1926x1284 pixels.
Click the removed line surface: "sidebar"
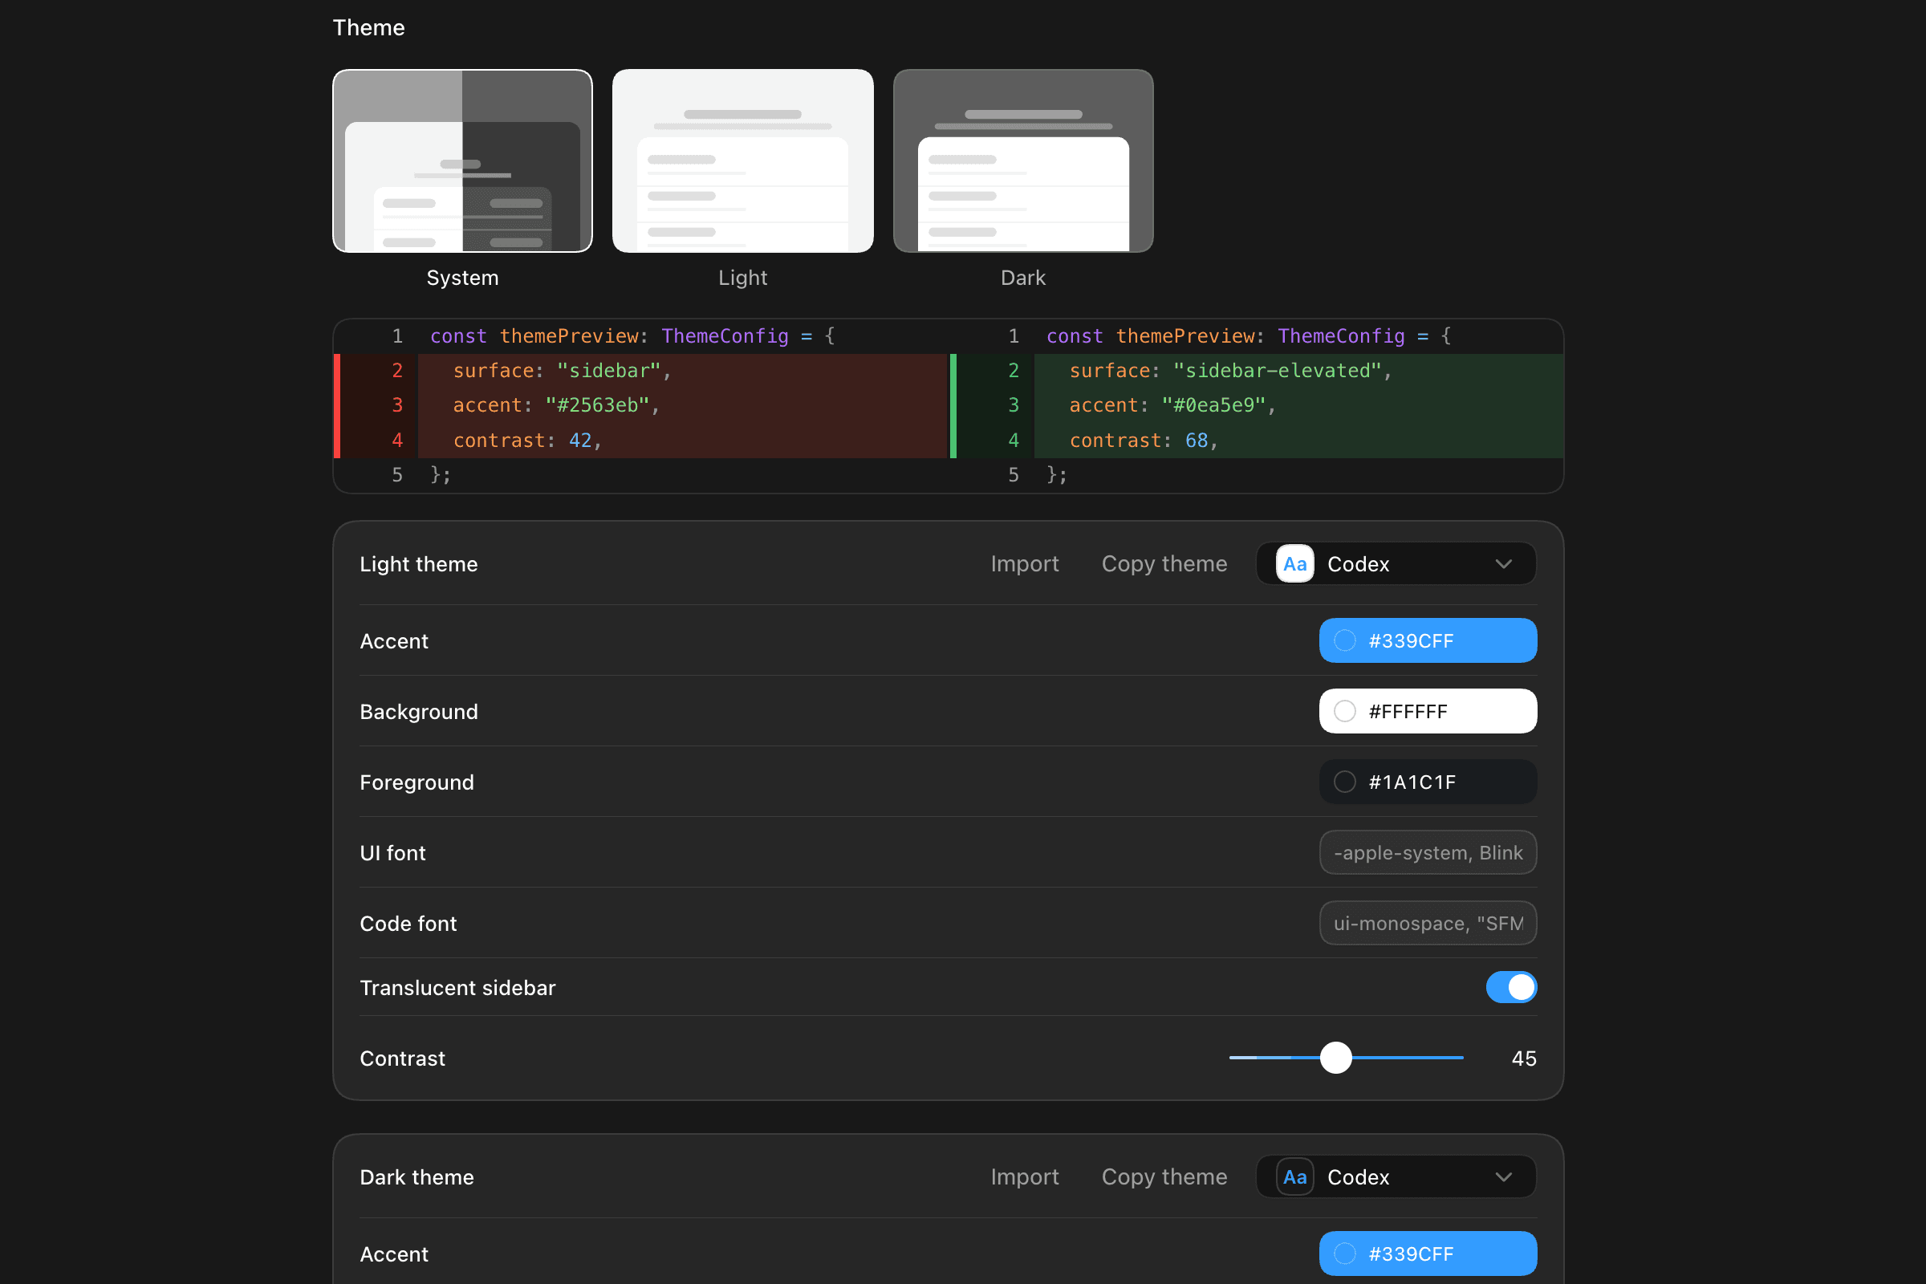[x=641, y=371]
